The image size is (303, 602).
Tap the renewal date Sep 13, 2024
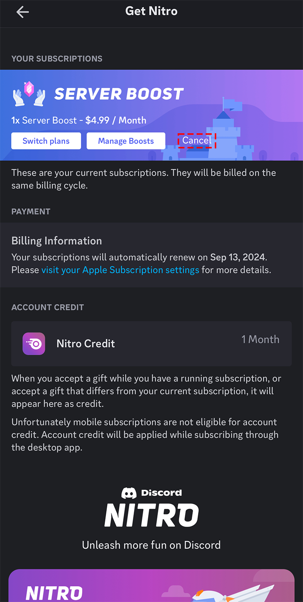click(238, 257)
